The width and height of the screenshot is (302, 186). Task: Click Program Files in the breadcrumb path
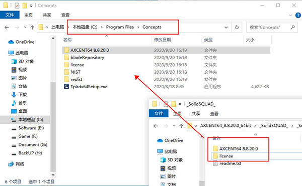click(120, 27)
